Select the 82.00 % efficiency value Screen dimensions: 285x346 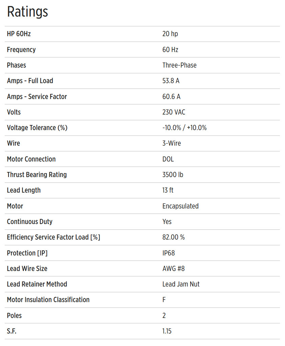(x=173, y=237)
